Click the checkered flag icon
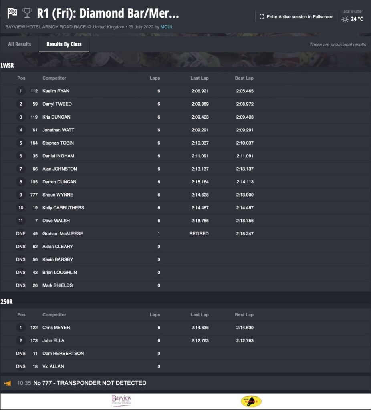371x410 pixels. coord(12,12)
